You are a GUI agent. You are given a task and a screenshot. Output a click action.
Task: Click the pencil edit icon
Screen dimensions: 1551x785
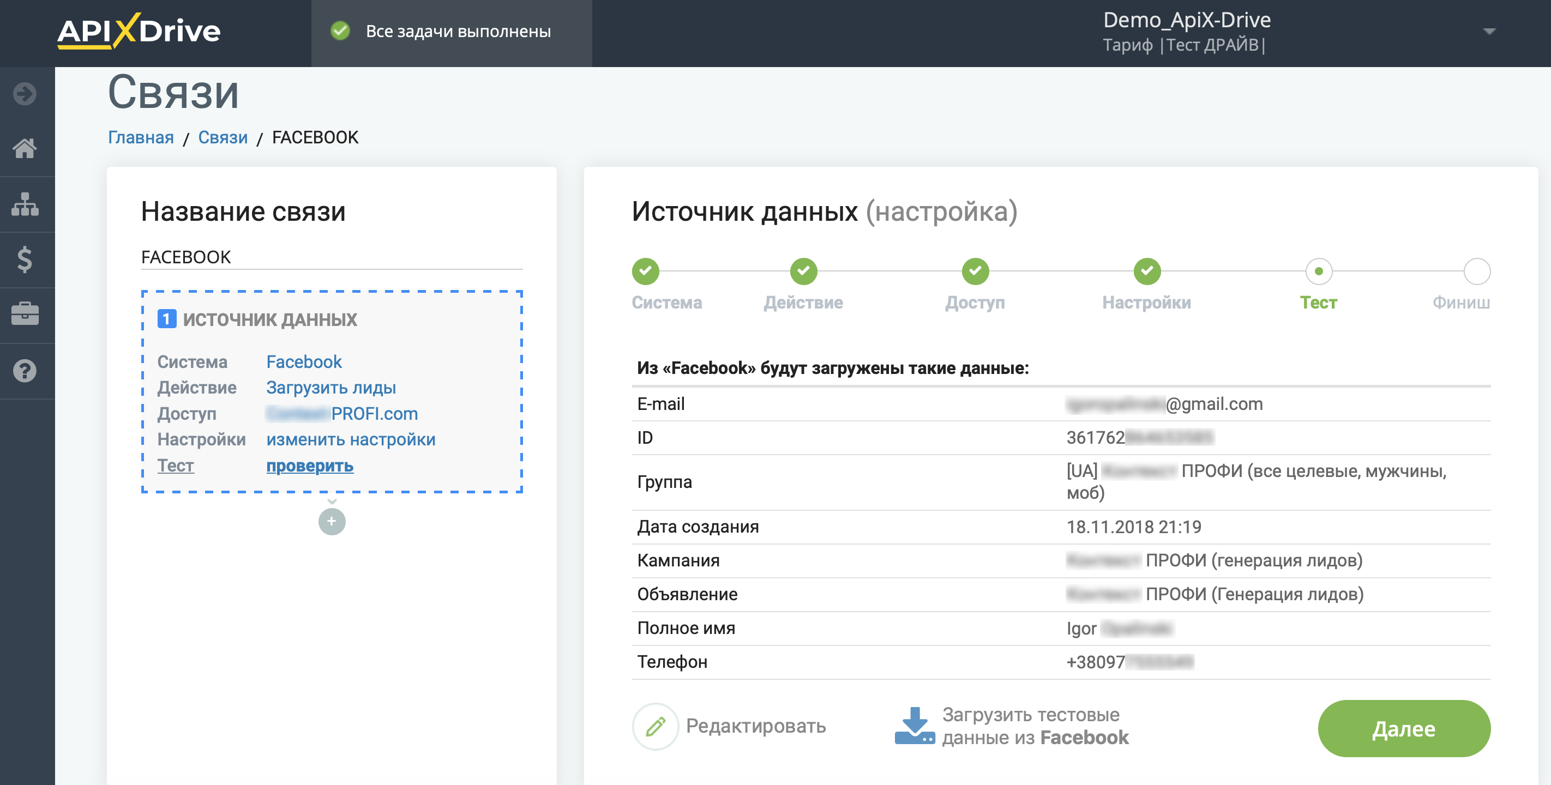tap(655, 726)
